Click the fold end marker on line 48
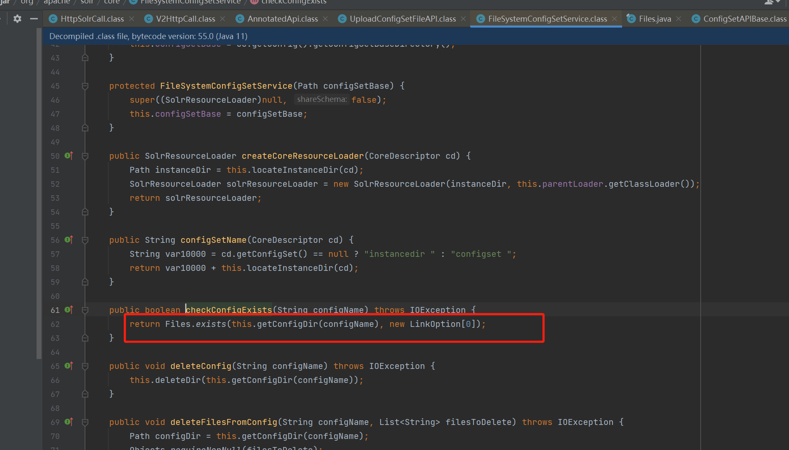This screenshot has width=789, height=450. 85,128
